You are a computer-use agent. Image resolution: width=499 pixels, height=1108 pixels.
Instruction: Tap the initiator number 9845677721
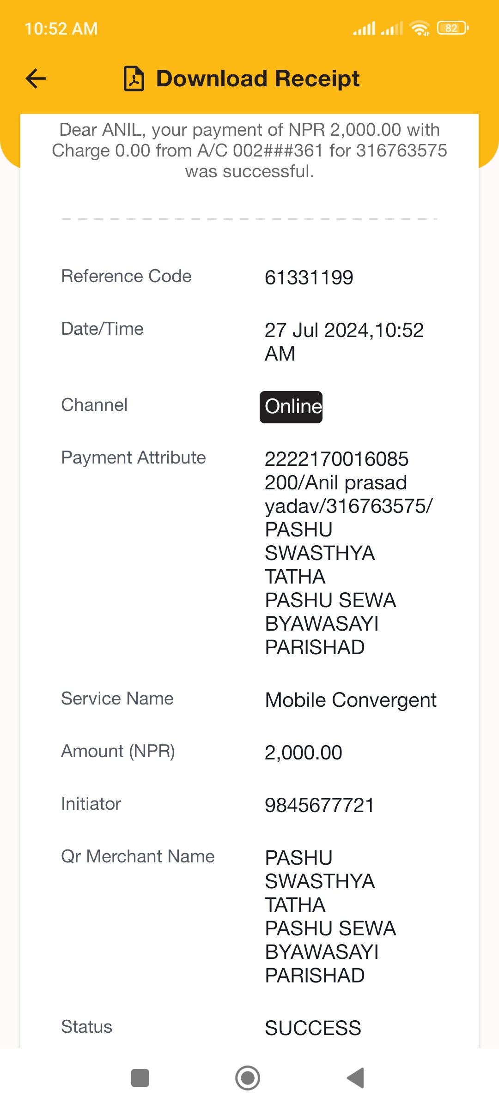coord(319,805)
